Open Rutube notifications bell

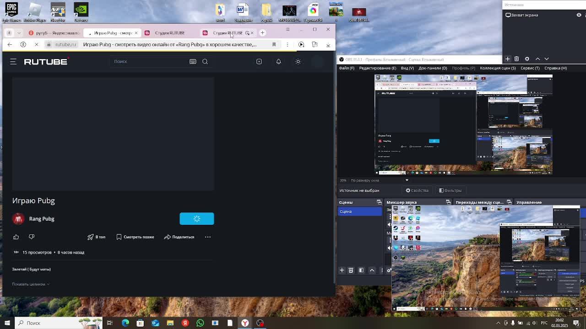click(x=278, y=61)
